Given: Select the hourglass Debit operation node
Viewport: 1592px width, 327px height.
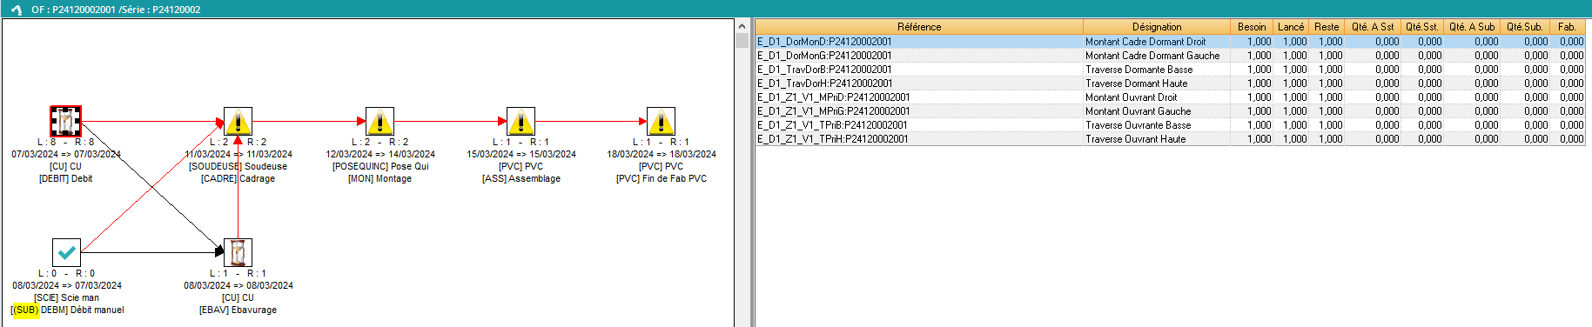Looking at the screenshot, I should [x=66, y=121].
